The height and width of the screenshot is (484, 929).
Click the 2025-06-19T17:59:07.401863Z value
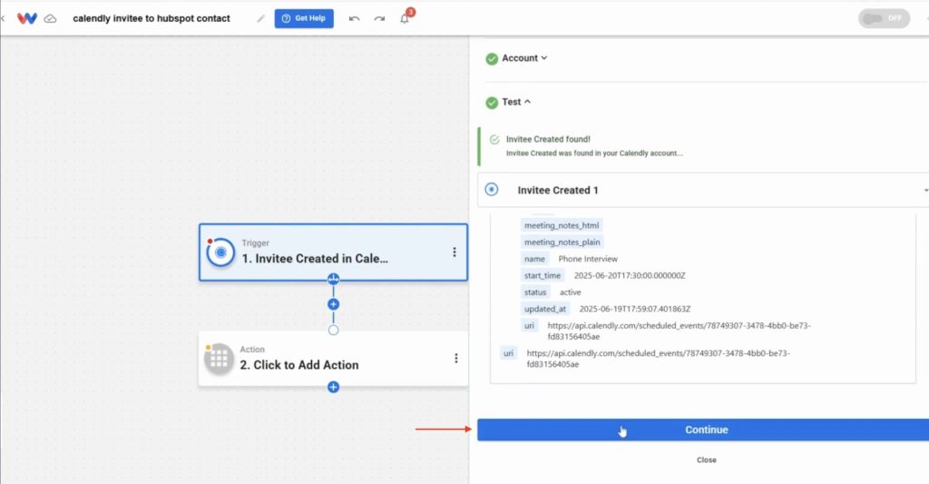(634, 309)
